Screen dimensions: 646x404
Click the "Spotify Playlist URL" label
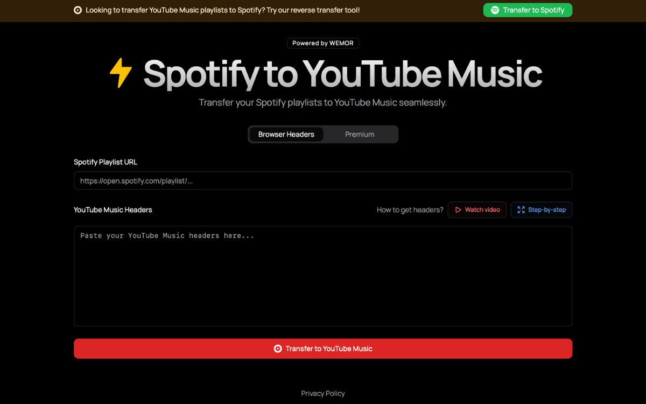[x=106, y=162]
